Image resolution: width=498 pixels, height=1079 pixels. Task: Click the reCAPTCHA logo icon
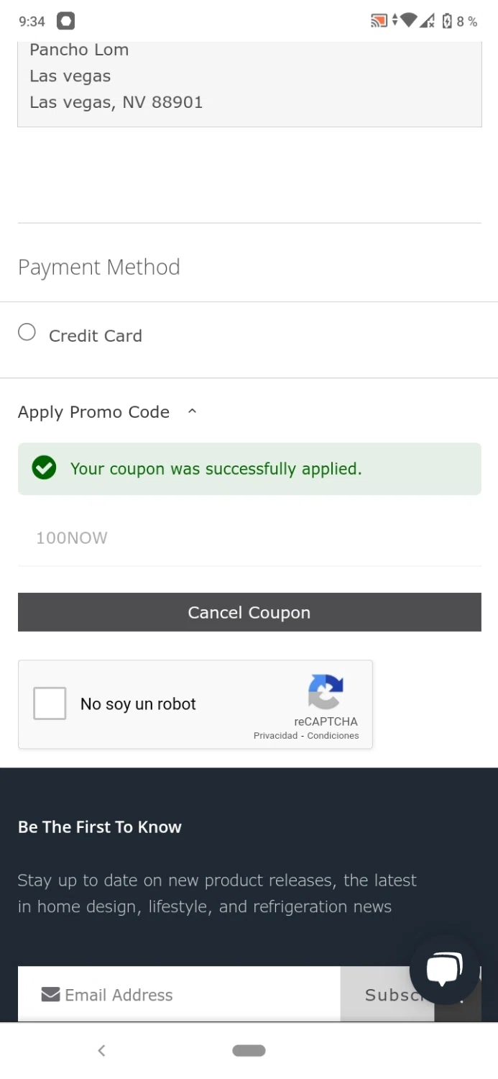[326, 692]
